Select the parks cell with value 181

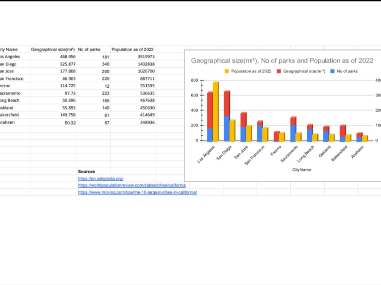click(x=94, y=57)
